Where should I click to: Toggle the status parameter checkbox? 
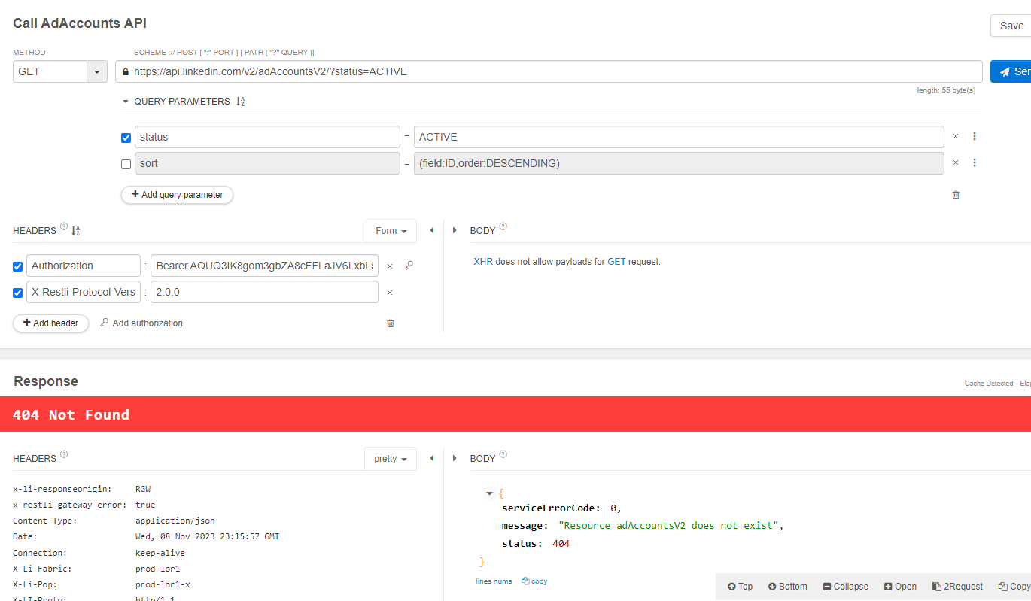click(x=126, y=138)
